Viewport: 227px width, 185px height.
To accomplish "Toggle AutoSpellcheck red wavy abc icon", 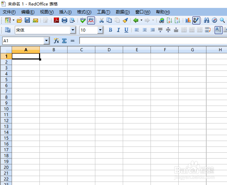I will click(x=91, y=20).
